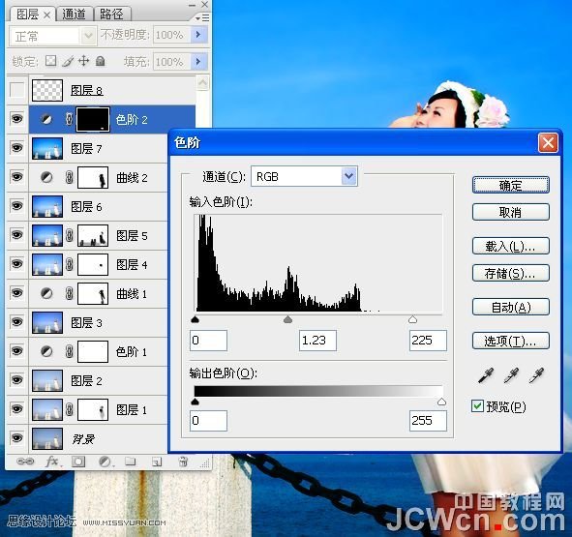
Task: Open the layers panel flyout menu
Action: (202, 17)
